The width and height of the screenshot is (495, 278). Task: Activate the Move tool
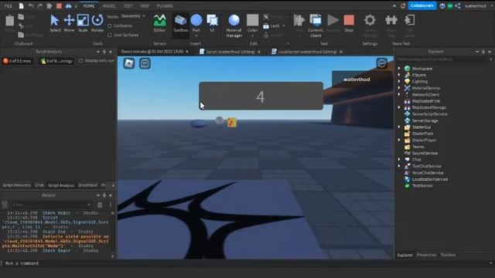(x=69, y=23)
